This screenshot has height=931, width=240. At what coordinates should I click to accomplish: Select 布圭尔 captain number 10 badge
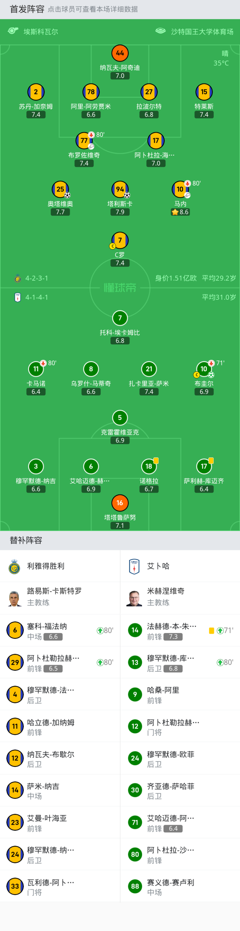[x=204, y=369]
